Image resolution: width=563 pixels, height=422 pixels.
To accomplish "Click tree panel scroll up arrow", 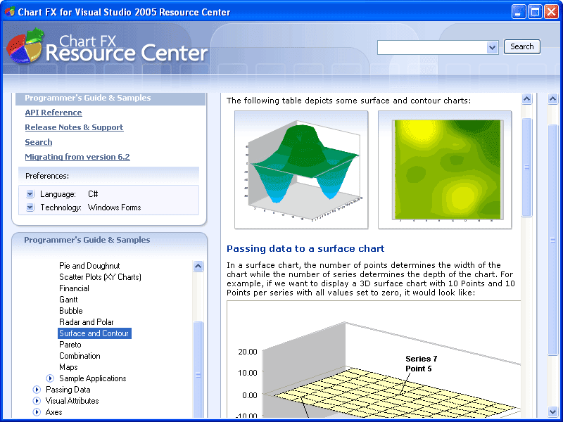I will pyautogui.click(x=198, y=267).
